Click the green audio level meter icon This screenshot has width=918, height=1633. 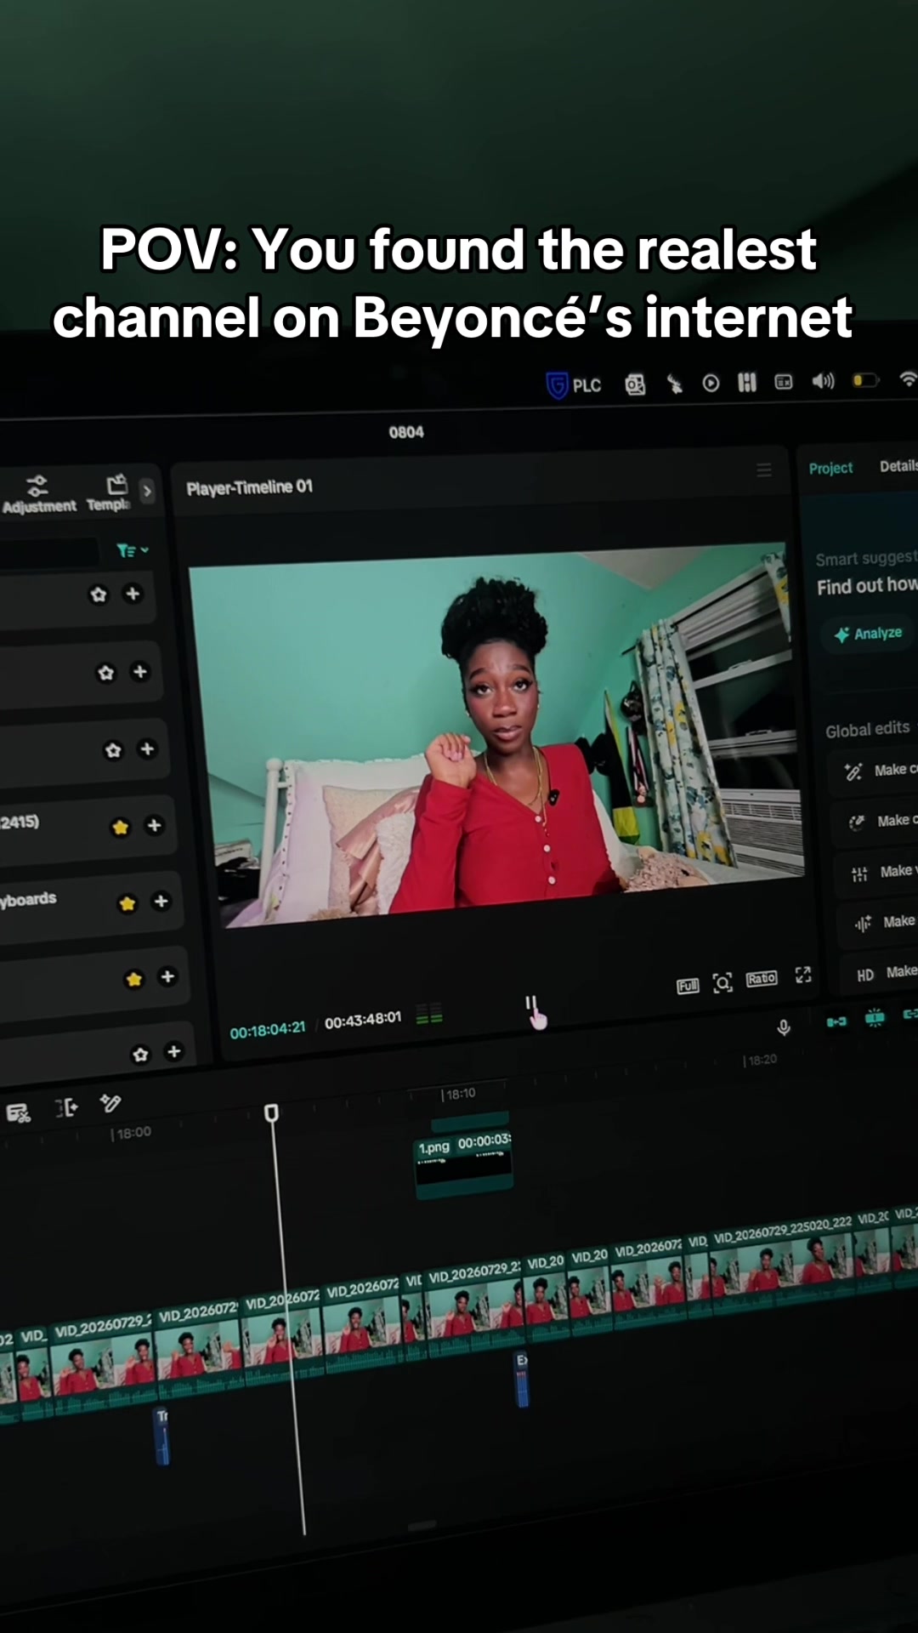point(429,1013)
